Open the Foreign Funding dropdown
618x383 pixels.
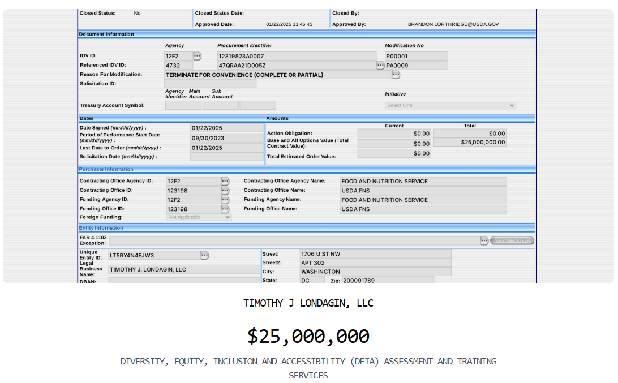198,217
